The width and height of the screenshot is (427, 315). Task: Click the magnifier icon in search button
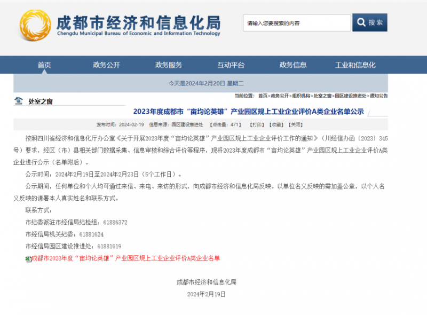click(361, 22)
